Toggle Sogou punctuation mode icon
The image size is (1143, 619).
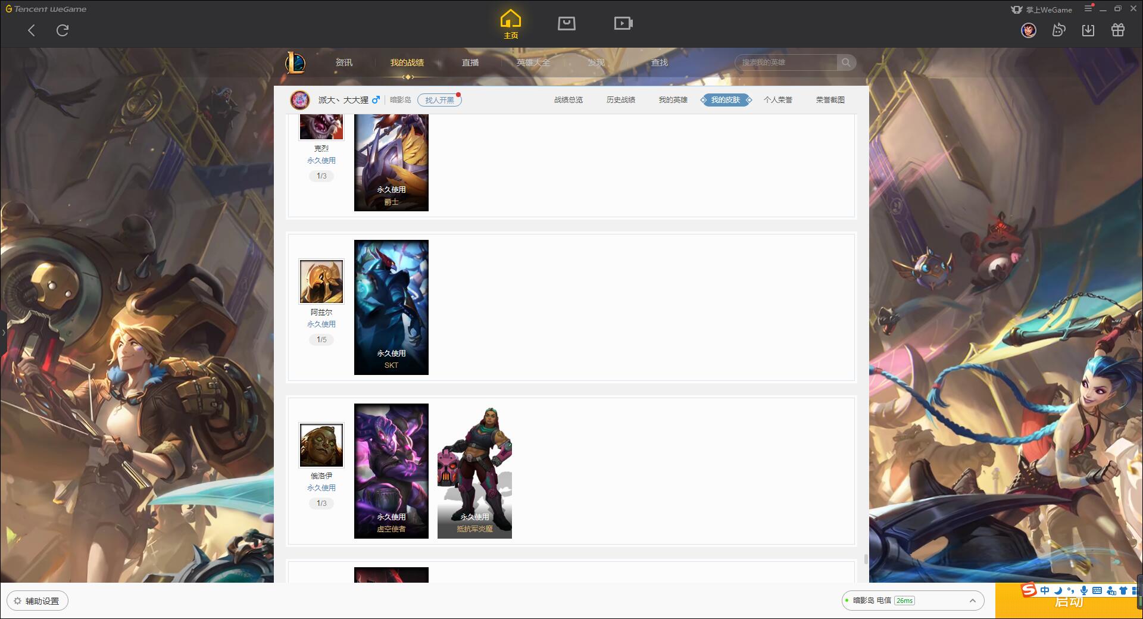1071,590
